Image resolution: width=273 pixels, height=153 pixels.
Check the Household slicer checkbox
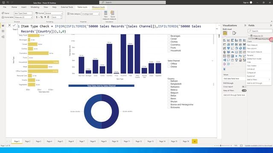(x=169, y=51)
